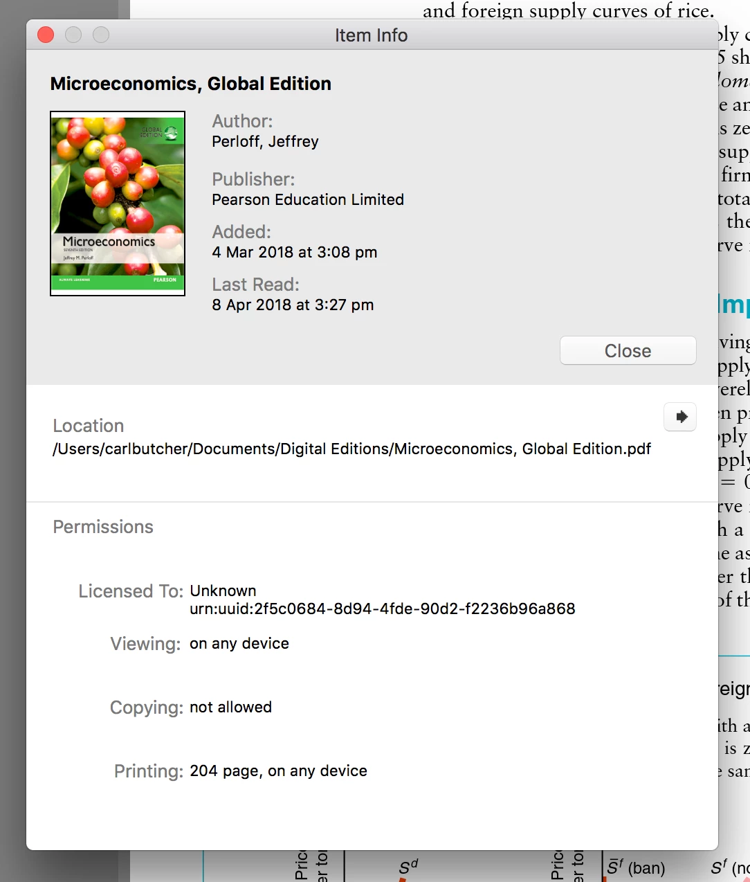
Task: Click the 'Publisher:' label
Action: (253, 179)
